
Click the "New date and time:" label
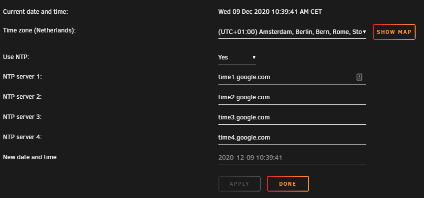(x=31, y=157)
